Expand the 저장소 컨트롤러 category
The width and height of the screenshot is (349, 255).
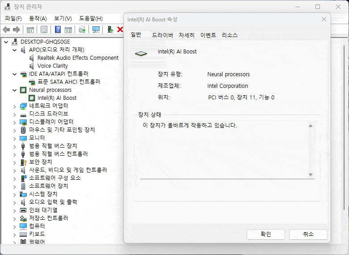click(14, 218)
